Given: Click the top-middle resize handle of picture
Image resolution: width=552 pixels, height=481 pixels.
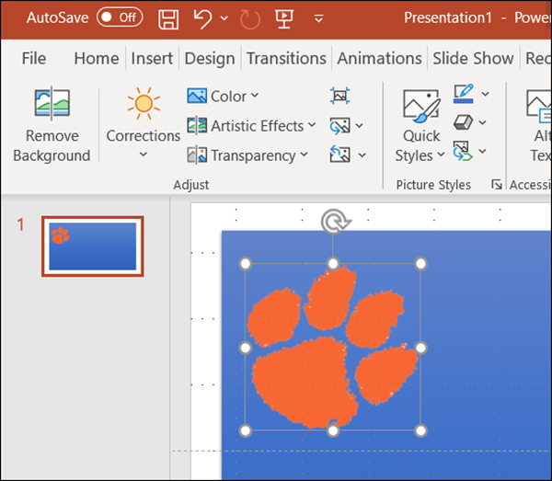Looking at the screenshot, I should click(333, 264).
